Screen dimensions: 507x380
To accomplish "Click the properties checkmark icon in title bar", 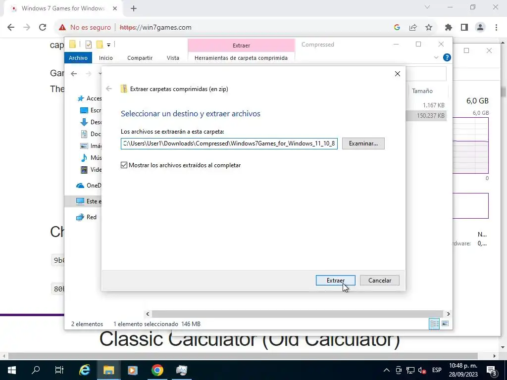I will pyautogui.click(x=88, y=45).
